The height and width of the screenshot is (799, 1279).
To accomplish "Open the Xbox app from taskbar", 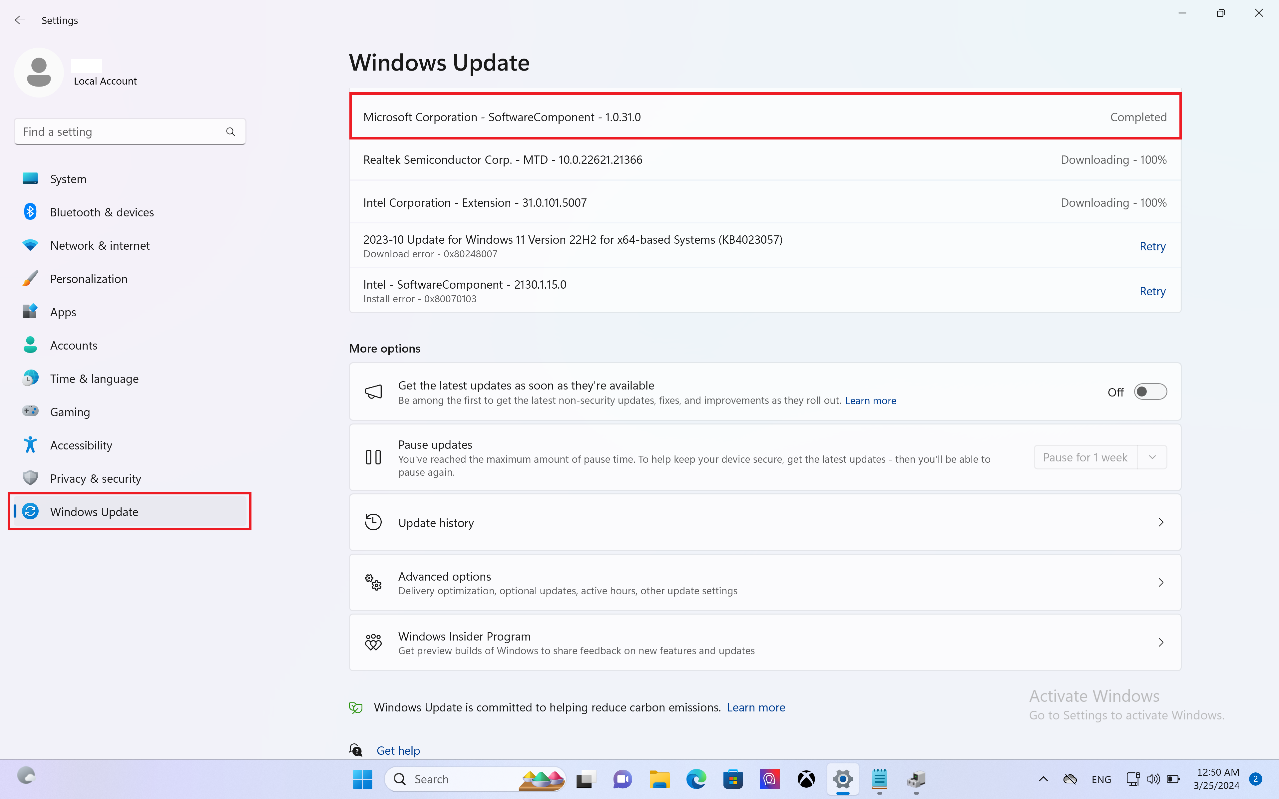I will [806, 779].
